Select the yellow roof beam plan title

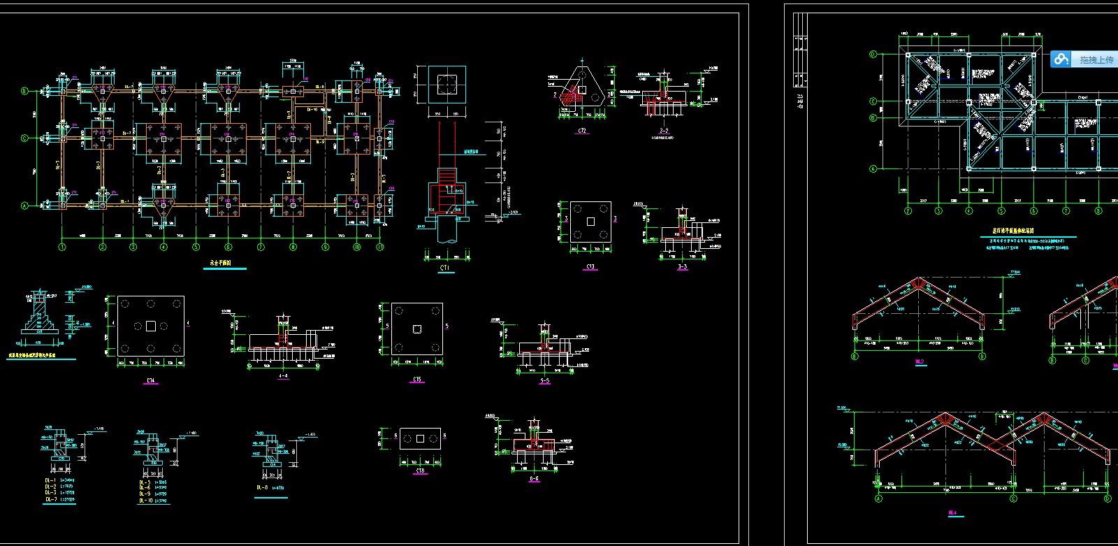(1013, 230)
